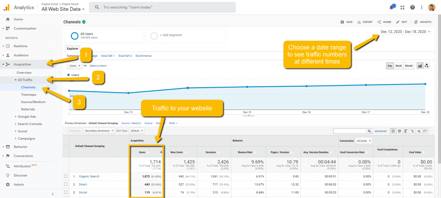Viewport: 441px width, 198px height.
Task: Check the Social row checkbox
Action: pyautogui.click(x=66, y=192)
